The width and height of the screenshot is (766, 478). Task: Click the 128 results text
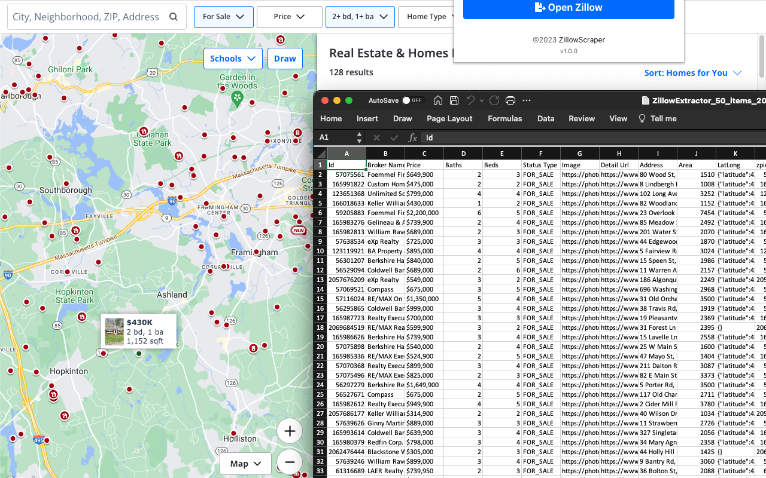[351, 72]
